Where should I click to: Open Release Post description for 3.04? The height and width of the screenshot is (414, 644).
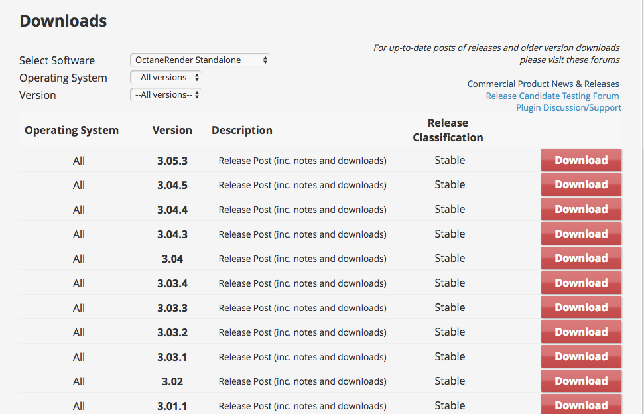click(302, 259)
